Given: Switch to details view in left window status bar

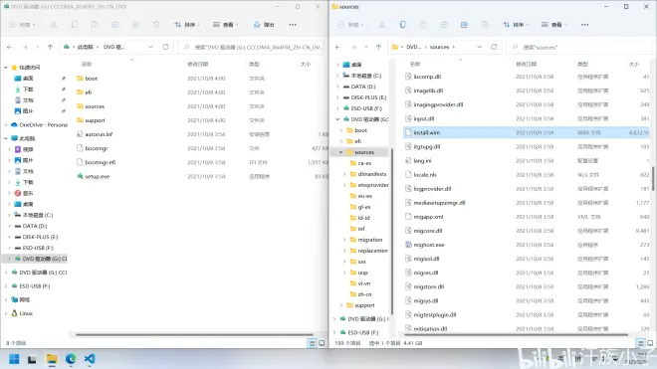Looking at the screenshot, I should (312, 343).
